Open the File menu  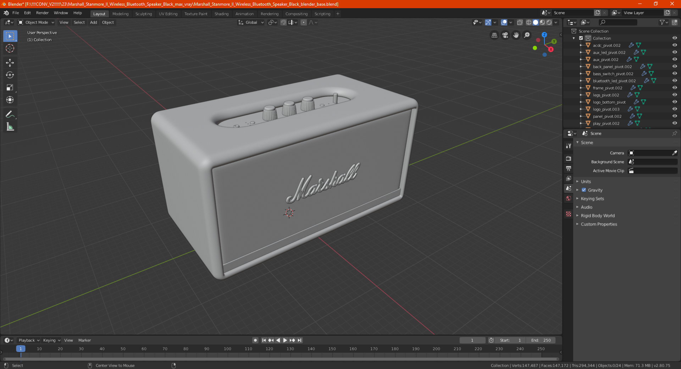pyautogui.click(x=16, y=13)
